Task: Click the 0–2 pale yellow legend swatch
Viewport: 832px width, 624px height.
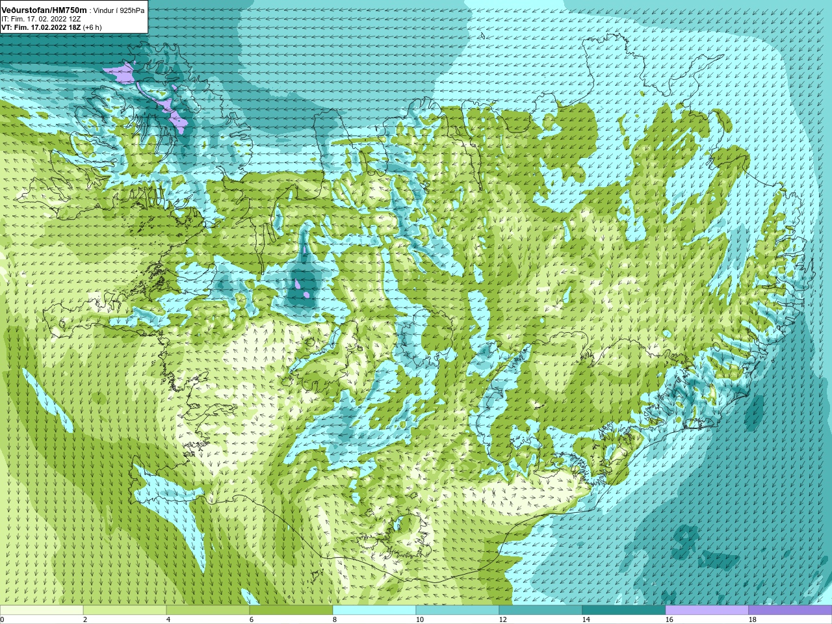Action: pyautogui.click(x=42, y=610)
